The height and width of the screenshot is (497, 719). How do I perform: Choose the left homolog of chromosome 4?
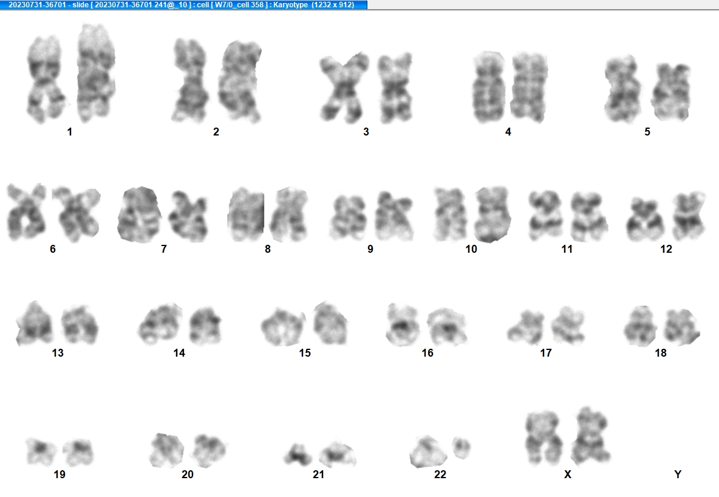[x=489, y=87]
